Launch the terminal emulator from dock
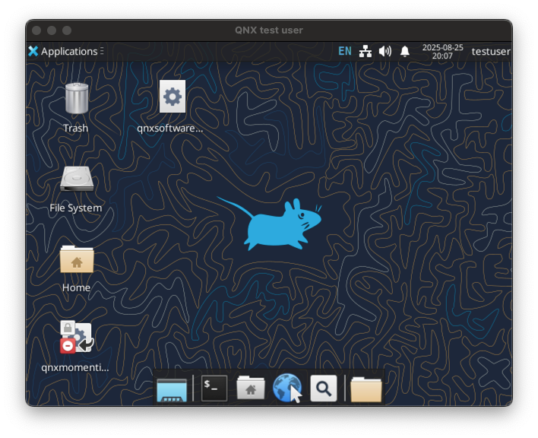Screen dimensions: 538x438 point(214,389)
